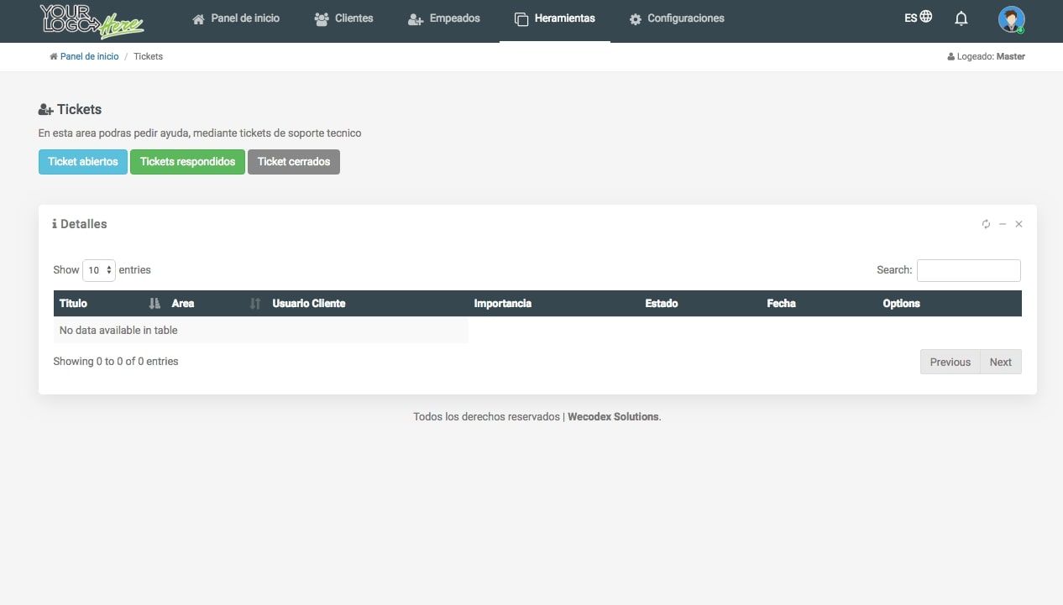Focus the table Search field
The height and width of the screenshot is (605, 1063).
pos(969,270)
